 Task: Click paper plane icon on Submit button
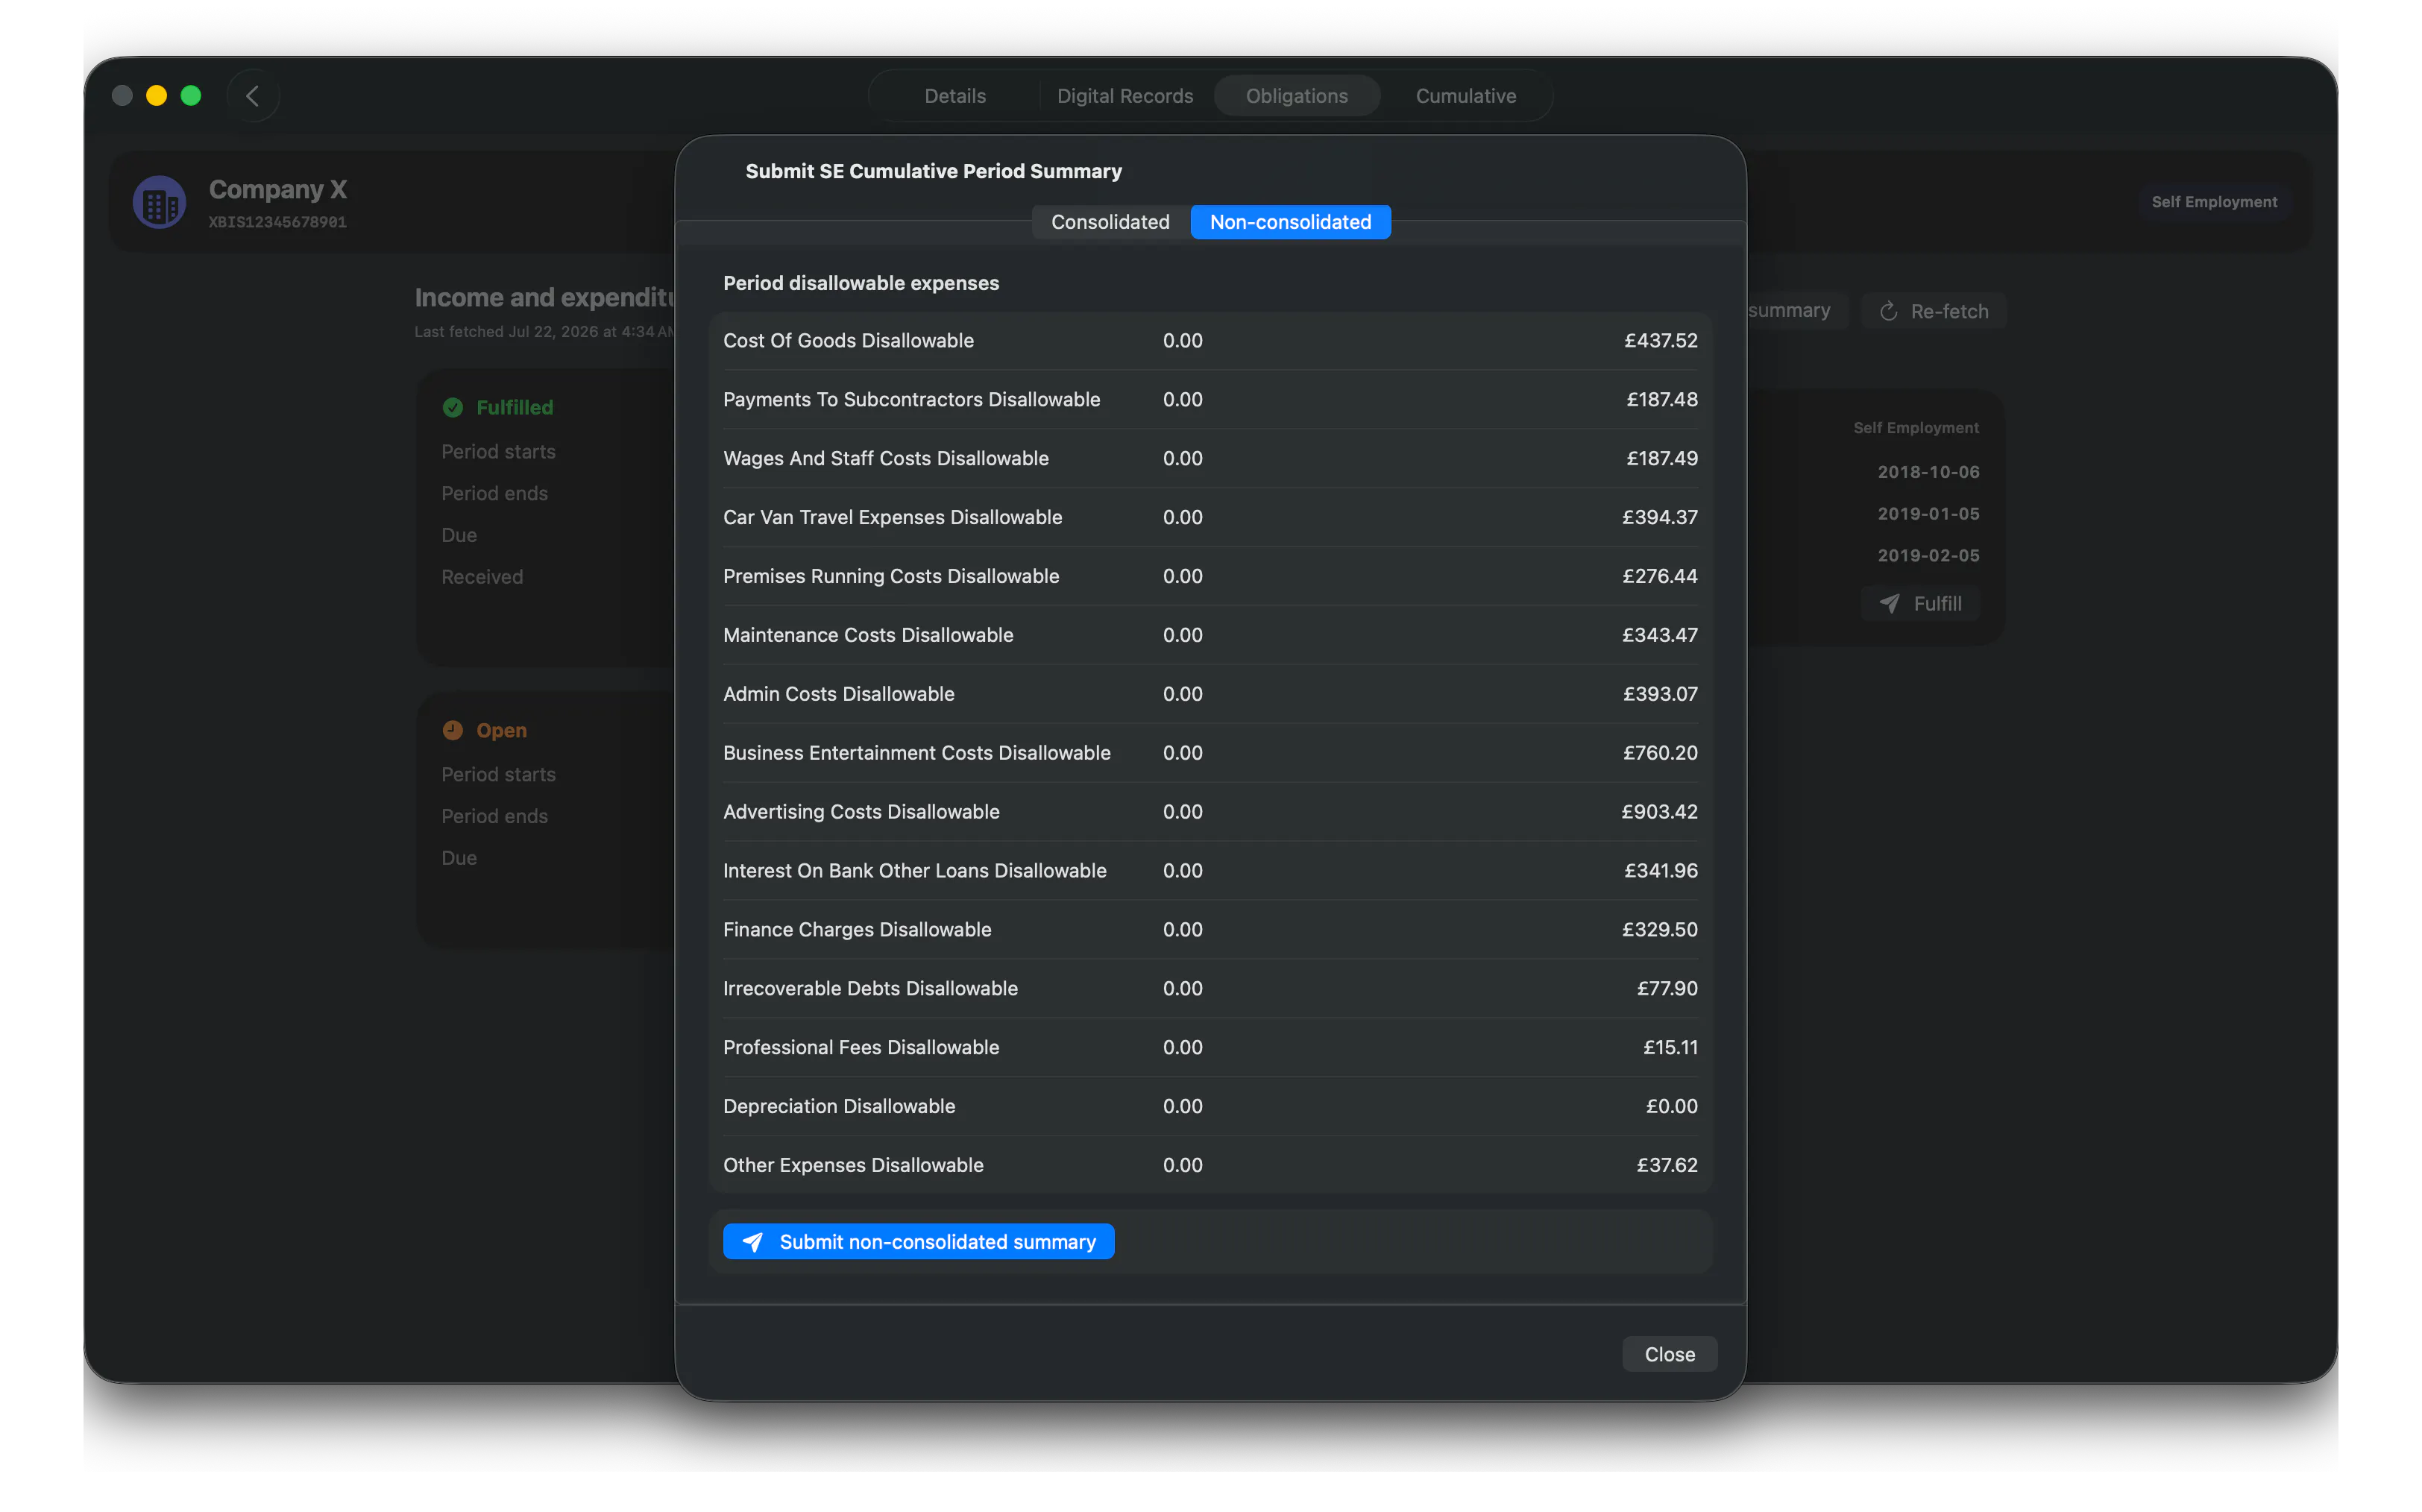(x=753, y=1242)
